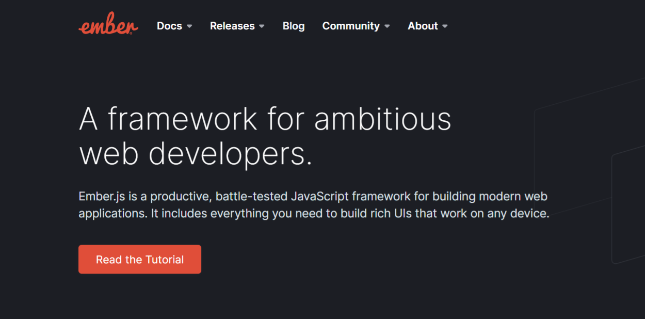Click the caret arrow beside Docs
645x319 pixels.
tap(189, 26)
